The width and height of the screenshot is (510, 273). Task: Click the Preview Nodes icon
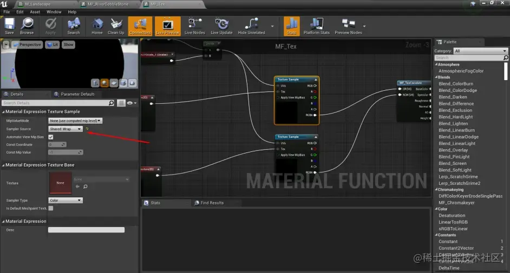348,26
